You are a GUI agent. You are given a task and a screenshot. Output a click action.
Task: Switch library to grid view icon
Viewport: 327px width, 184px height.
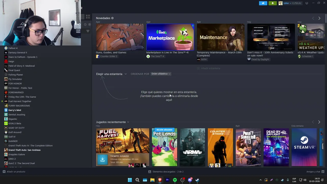point(88,17)
